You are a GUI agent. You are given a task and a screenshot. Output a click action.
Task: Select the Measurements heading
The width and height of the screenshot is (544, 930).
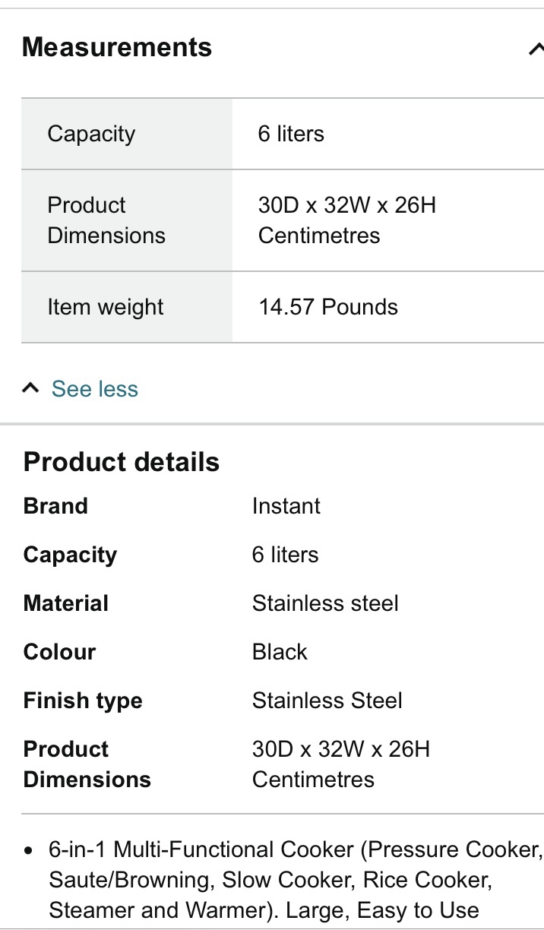tap(117, 47)
